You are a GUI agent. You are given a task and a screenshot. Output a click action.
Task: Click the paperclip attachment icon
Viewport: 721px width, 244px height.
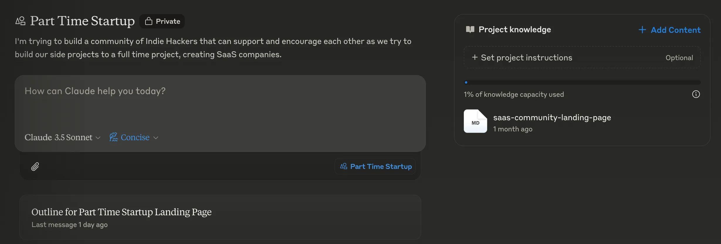(x=35, y=167)
